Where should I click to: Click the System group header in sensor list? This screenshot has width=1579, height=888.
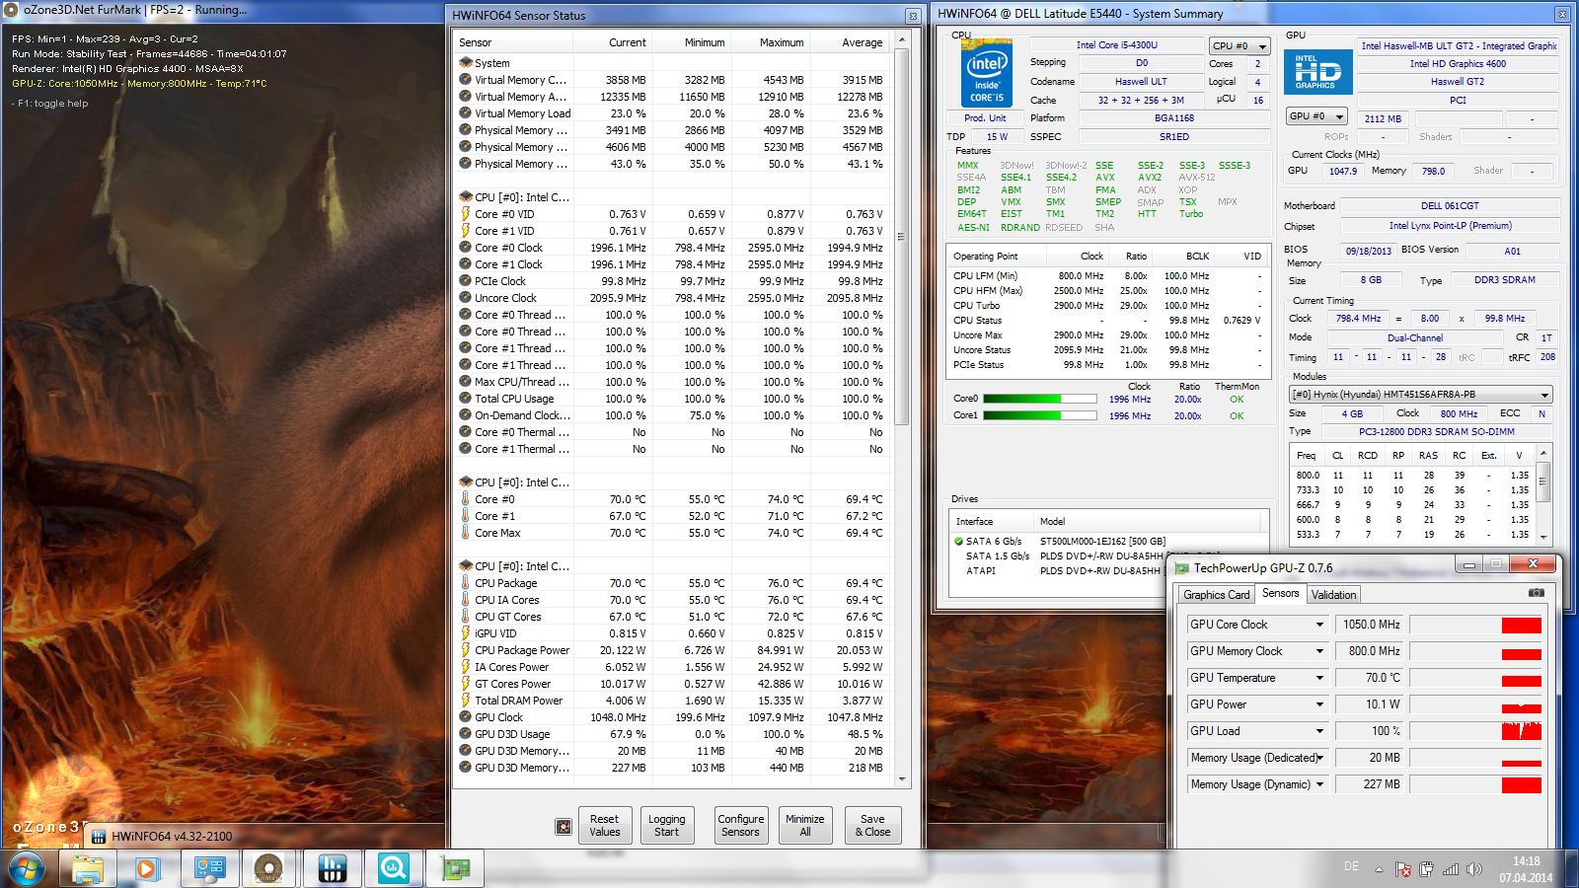(491, 63)
